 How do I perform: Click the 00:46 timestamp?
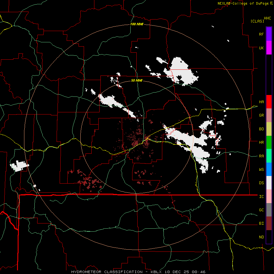[x=198, y=272]
